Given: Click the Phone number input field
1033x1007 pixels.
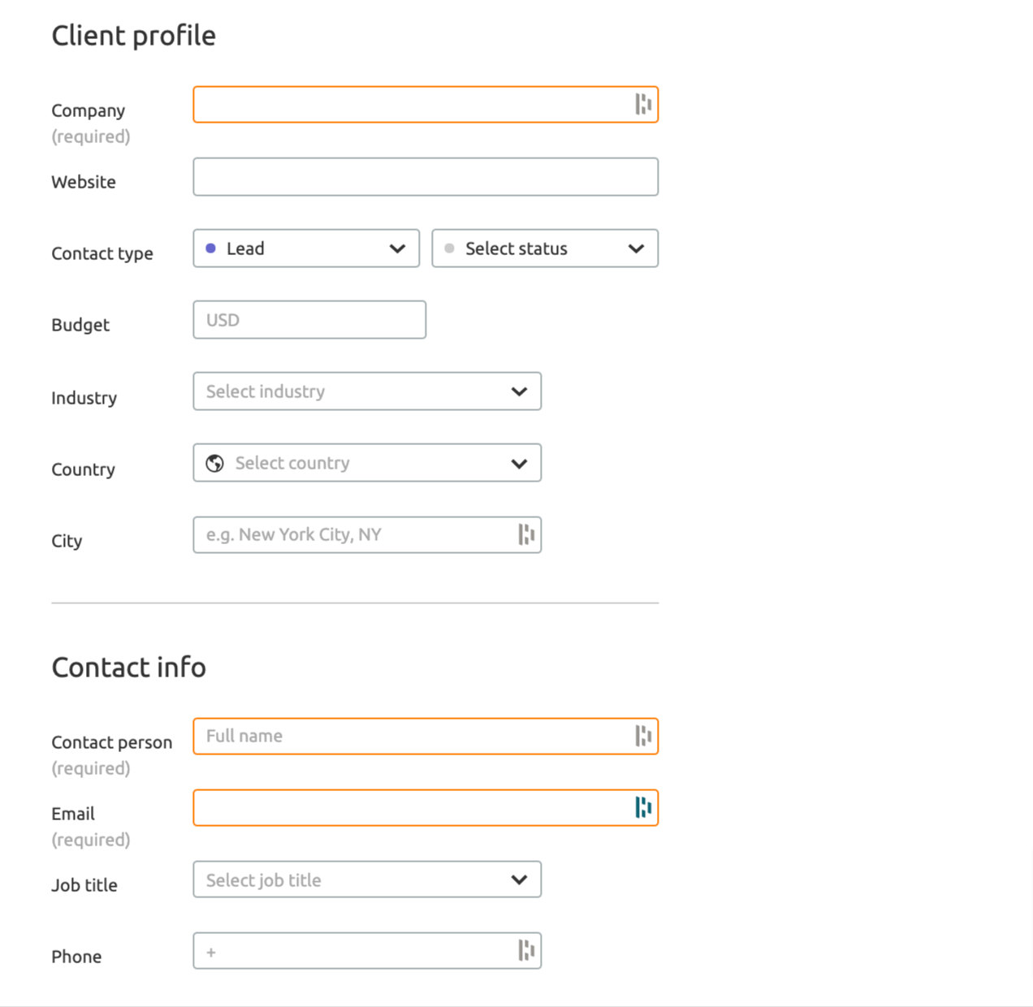Looking at the screenshot, I should point(367,951).
